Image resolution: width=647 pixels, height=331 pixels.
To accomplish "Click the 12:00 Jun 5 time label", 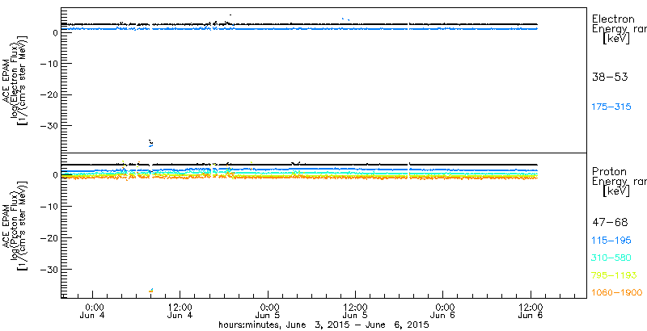I will click(x=355, y=312).
